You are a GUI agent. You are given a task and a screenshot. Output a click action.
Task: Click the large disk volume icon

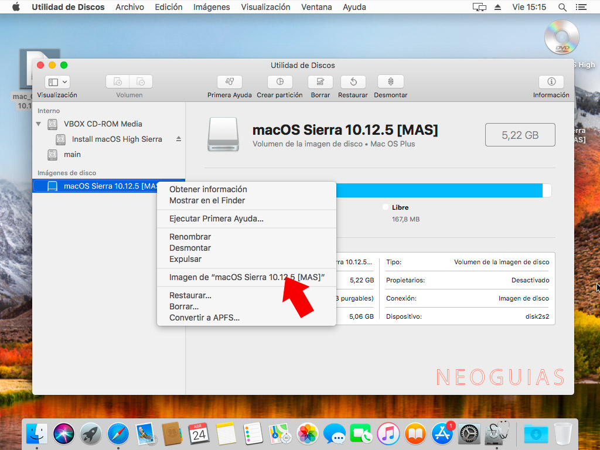(x=223, y=134)
